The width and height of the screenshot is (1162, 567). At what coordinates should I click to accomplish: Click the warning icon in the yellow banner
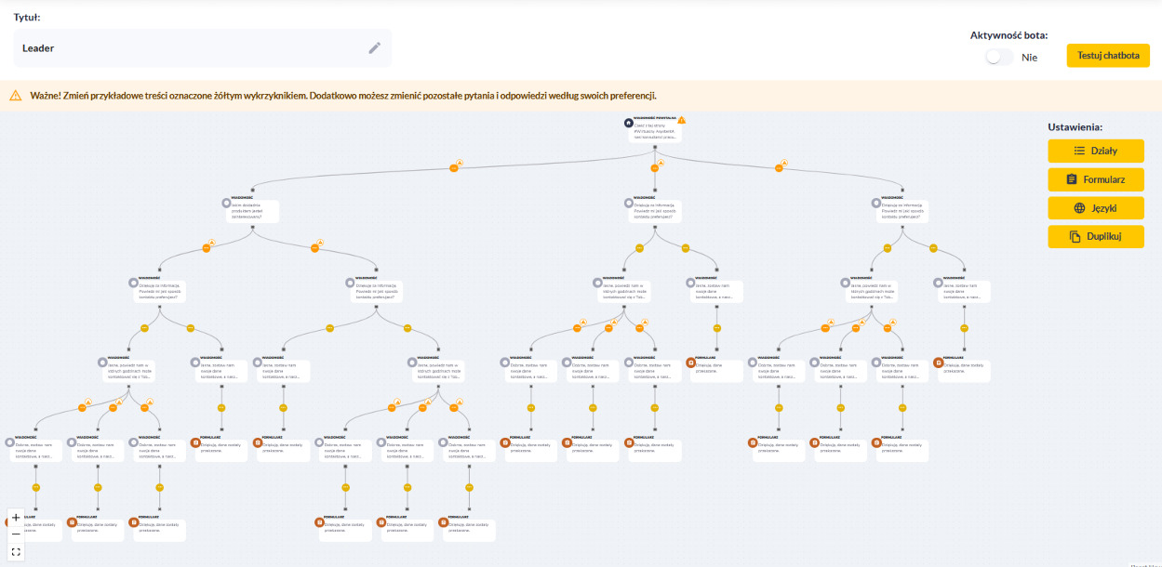click(x=16, y=96)
